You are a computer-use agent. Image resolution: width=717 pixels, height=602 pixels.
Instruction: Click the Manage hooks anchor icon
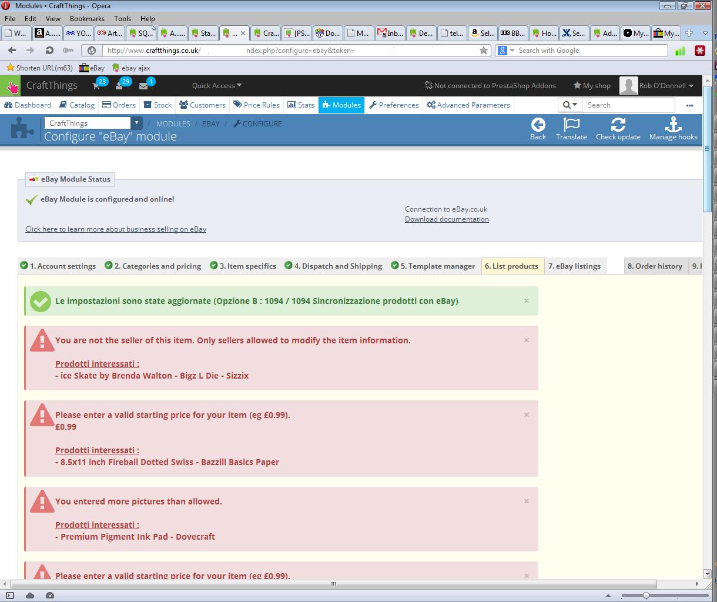tap(673, 129)
